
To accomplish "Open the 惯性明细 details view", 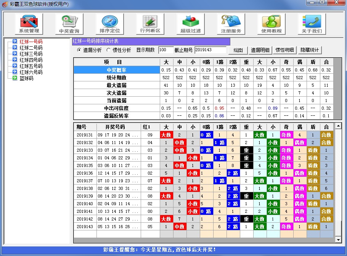I will 285,50.
